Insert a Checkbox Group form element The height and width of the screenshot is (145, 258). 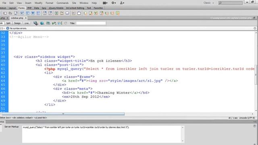click(x=27, y=13)
